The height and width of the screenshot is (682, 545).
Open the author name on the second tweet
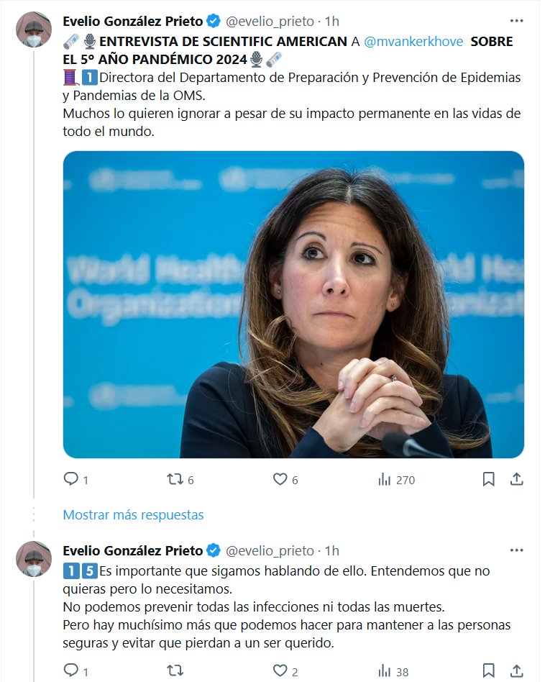pyautogui.click(x=133, y=550)
